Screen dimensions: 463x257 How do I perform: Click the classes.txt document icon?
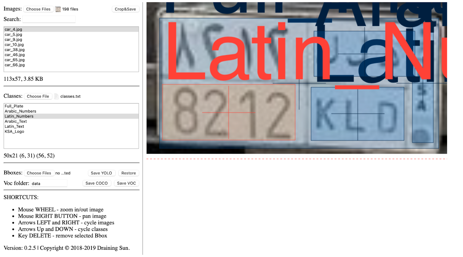coord(57,96)
